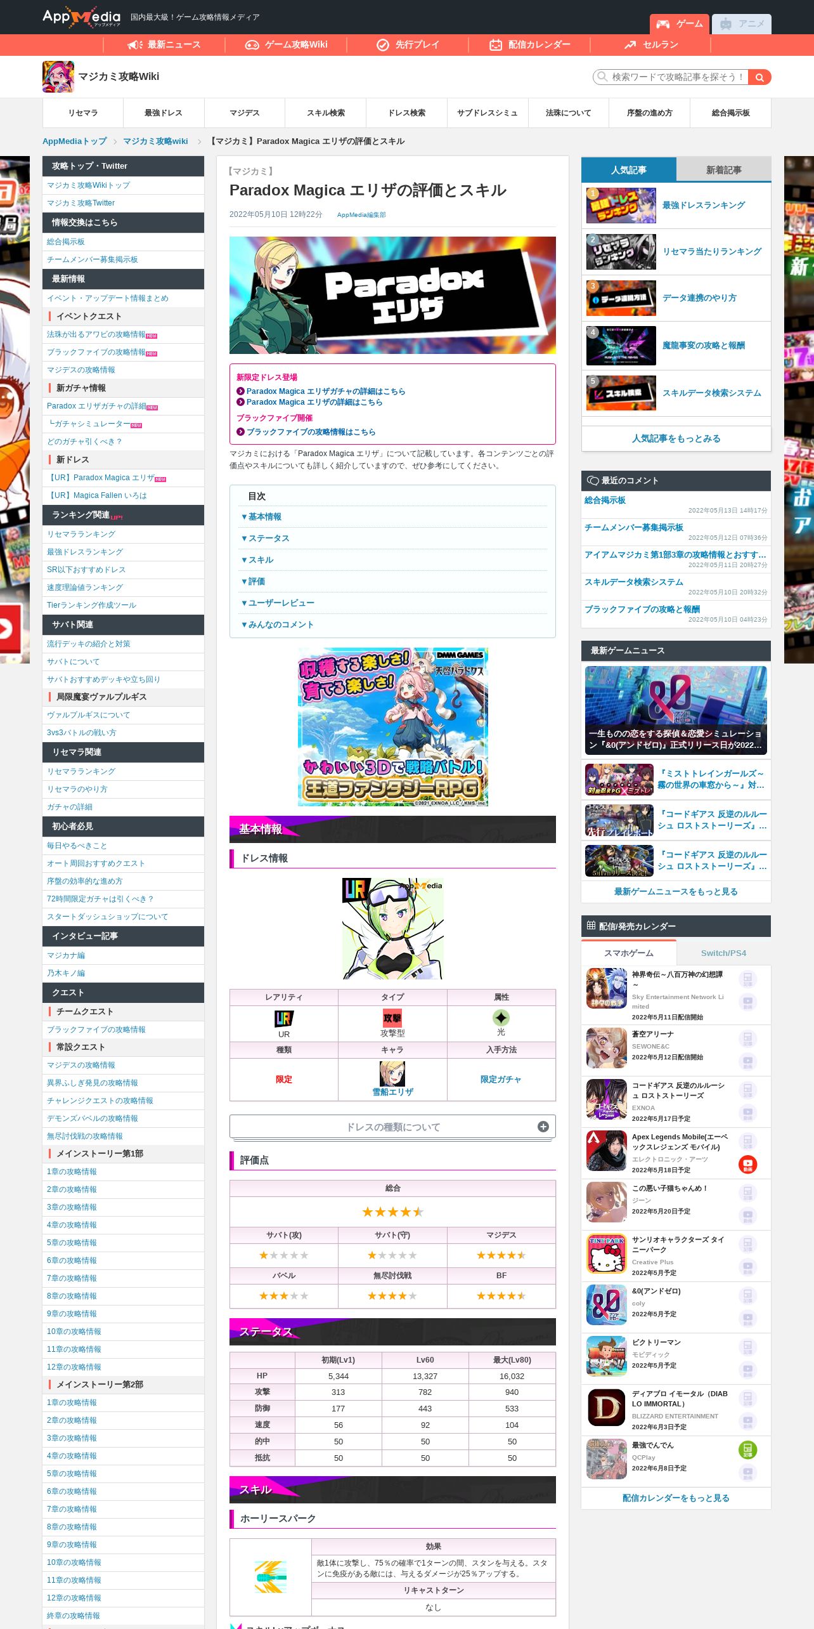This screenshot has height=1629, width=814.
Task: Click the Paradox エリザ header banner image
Action: point(392,295)
